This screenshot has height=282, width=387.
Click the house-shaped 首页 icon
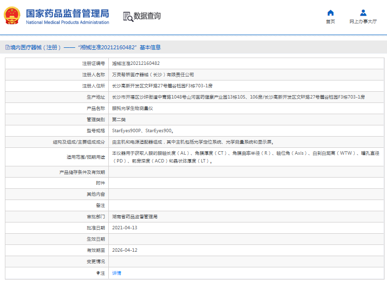pos(330,13)
